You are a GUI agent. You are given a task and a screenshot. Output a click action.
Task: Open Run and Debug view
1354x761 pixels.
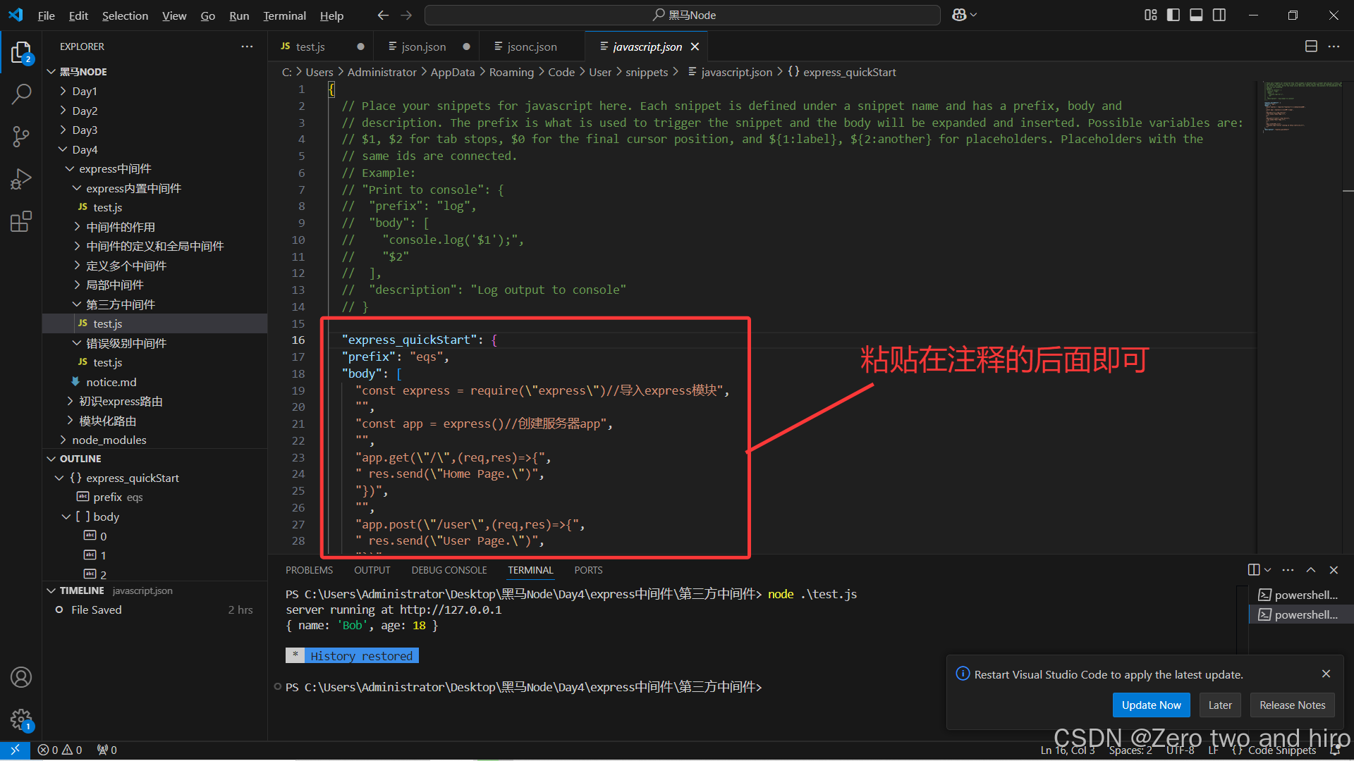pyautogui.click(x=21, y=179)
